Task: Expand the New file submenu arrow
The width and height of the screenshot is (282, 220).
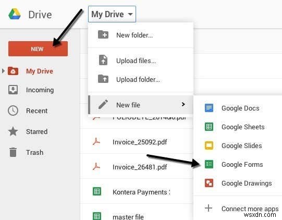Action: pyautogui.click(x=183, y=104)
